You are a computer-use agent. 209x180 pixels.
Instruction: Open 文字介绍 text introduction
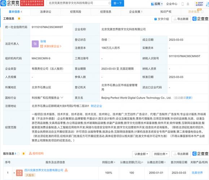click(x=162, y=19)
